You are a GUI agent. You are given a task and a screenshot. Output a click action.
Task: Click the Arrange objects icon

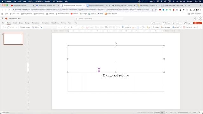147,28
